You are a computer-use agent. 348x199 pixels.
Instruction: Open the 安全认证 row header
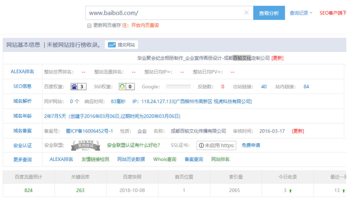(22, 146)
